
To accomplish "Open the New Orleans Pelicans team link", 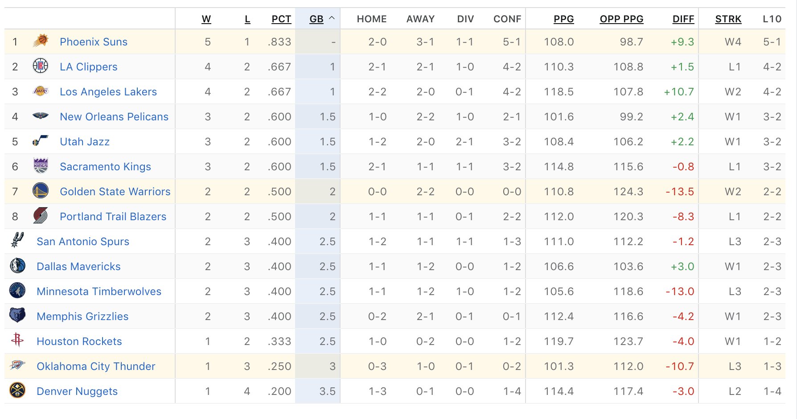I will 114,117.
